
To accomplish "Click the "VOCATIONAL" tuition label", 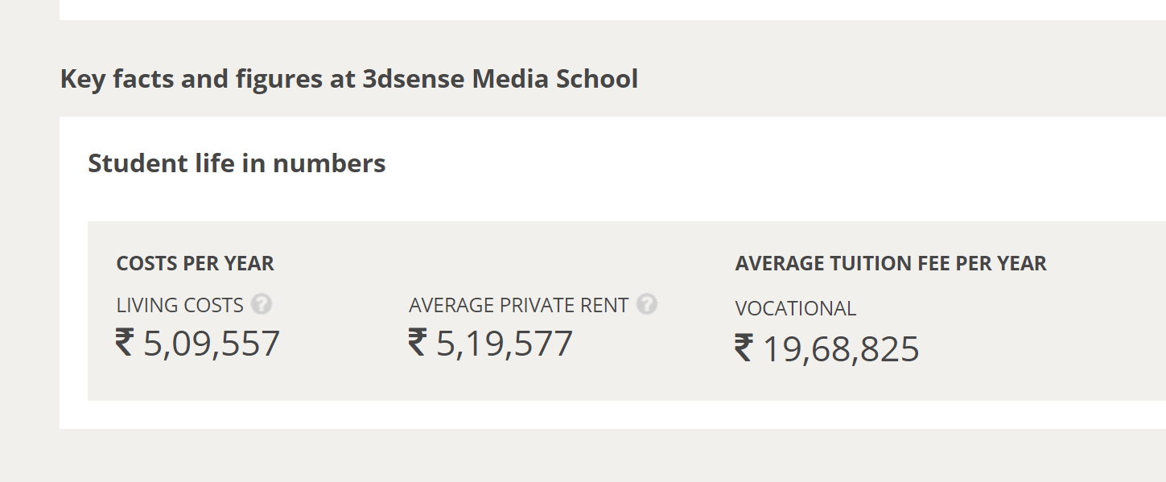I will pos(795,309).
